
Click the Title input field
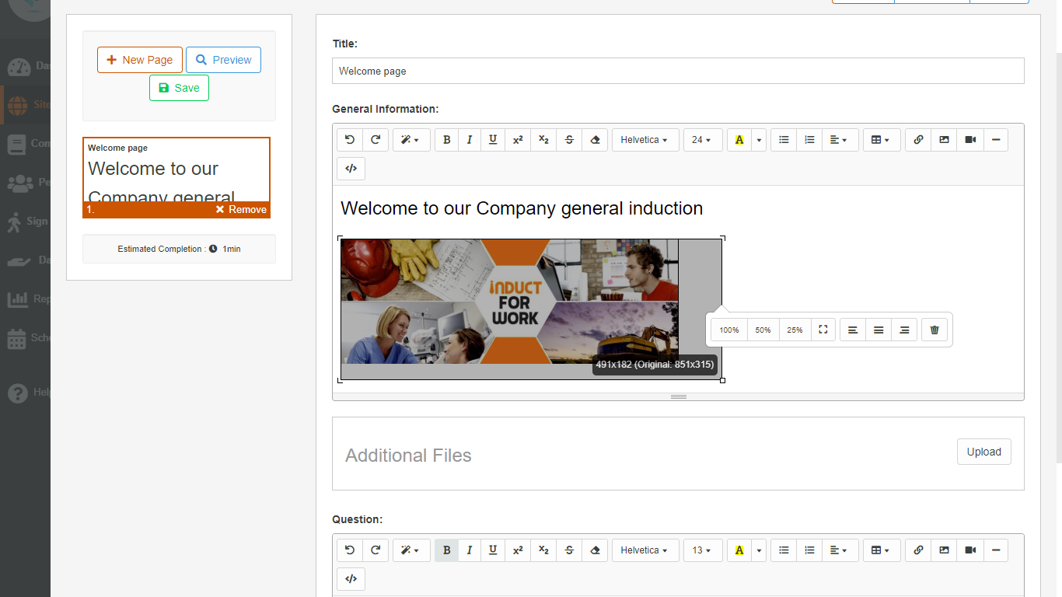click(x=678, y=71)
